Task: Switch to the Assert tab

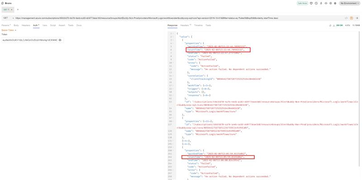Action: pyautogui.click(x=62, y=25)
